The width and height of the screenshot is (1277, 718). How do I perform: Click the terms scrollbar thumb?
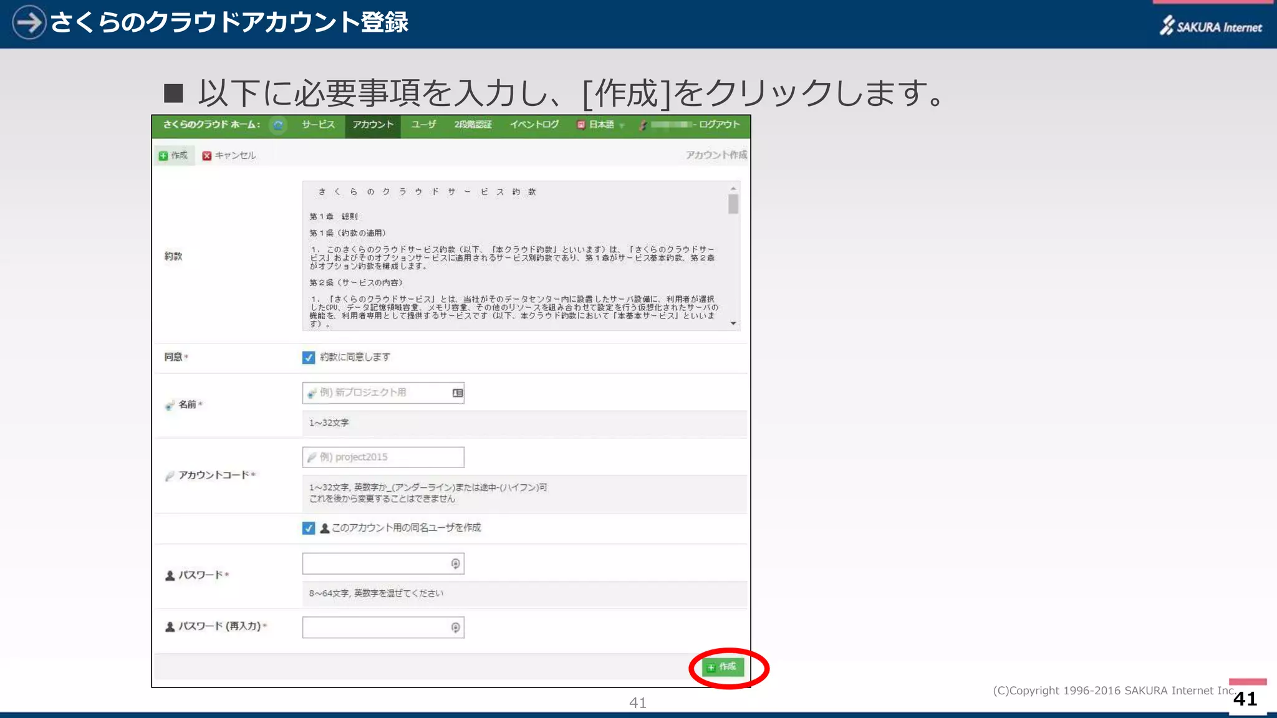point(733,204)
